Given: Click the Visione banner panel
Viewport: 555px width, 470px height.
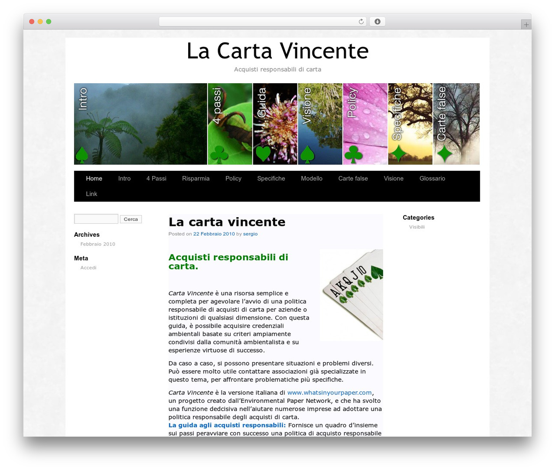Looking at the screenshot, I should pos(320,124).
